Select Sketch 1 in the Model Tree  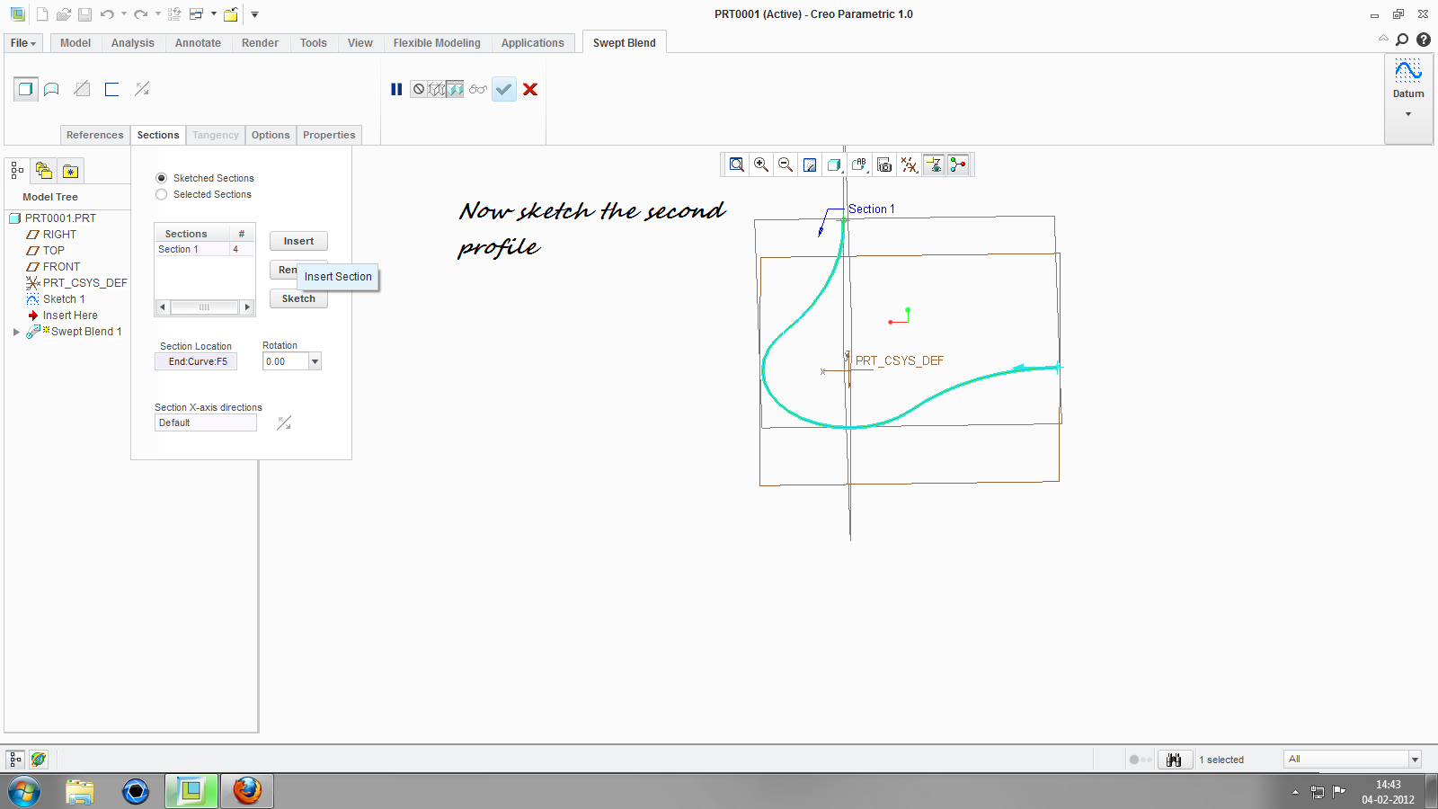64,299
